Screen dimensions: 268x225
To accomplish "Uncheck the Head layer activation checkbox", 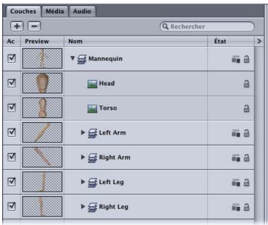I will [11, 83].
